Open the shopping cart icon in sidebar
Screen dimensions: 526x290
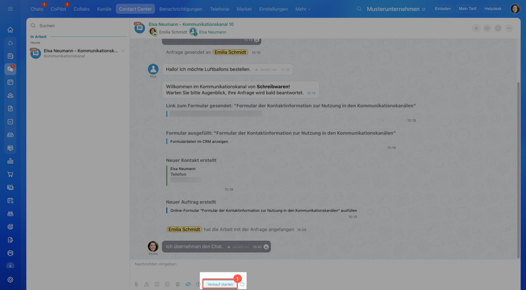pos(10,174)
